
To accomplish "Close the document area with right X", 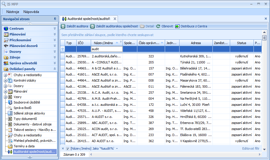I will point(266,18).
